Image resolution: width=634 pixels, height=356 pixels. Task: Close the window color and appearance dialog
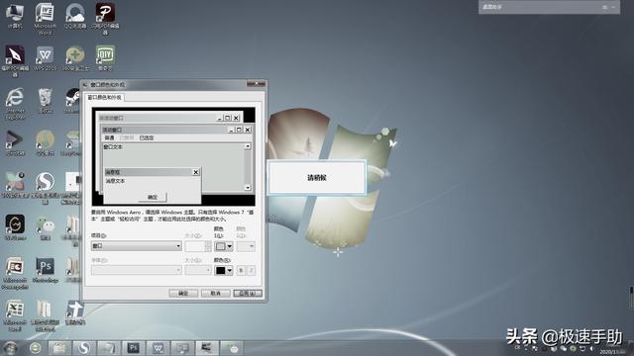click(257, 84)
